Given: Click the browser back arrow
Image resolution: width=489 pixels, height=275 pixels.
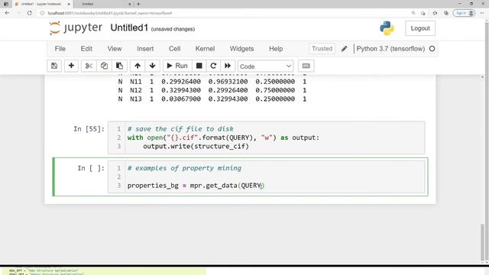Looking at the screenshot, I should click(7, 13).
